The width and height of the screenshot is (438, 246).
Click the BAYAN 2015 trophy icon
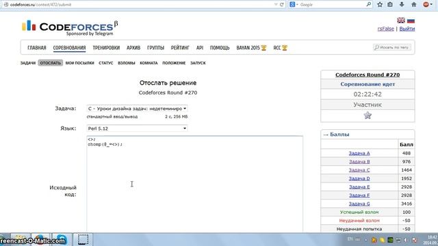click(x=263, y=48)
